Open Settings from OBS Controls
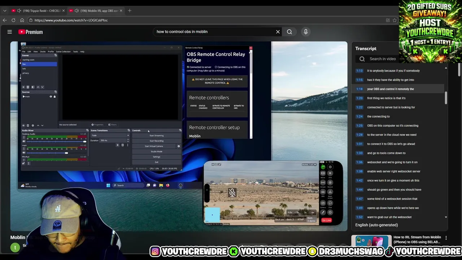 (x=156, y=157)
